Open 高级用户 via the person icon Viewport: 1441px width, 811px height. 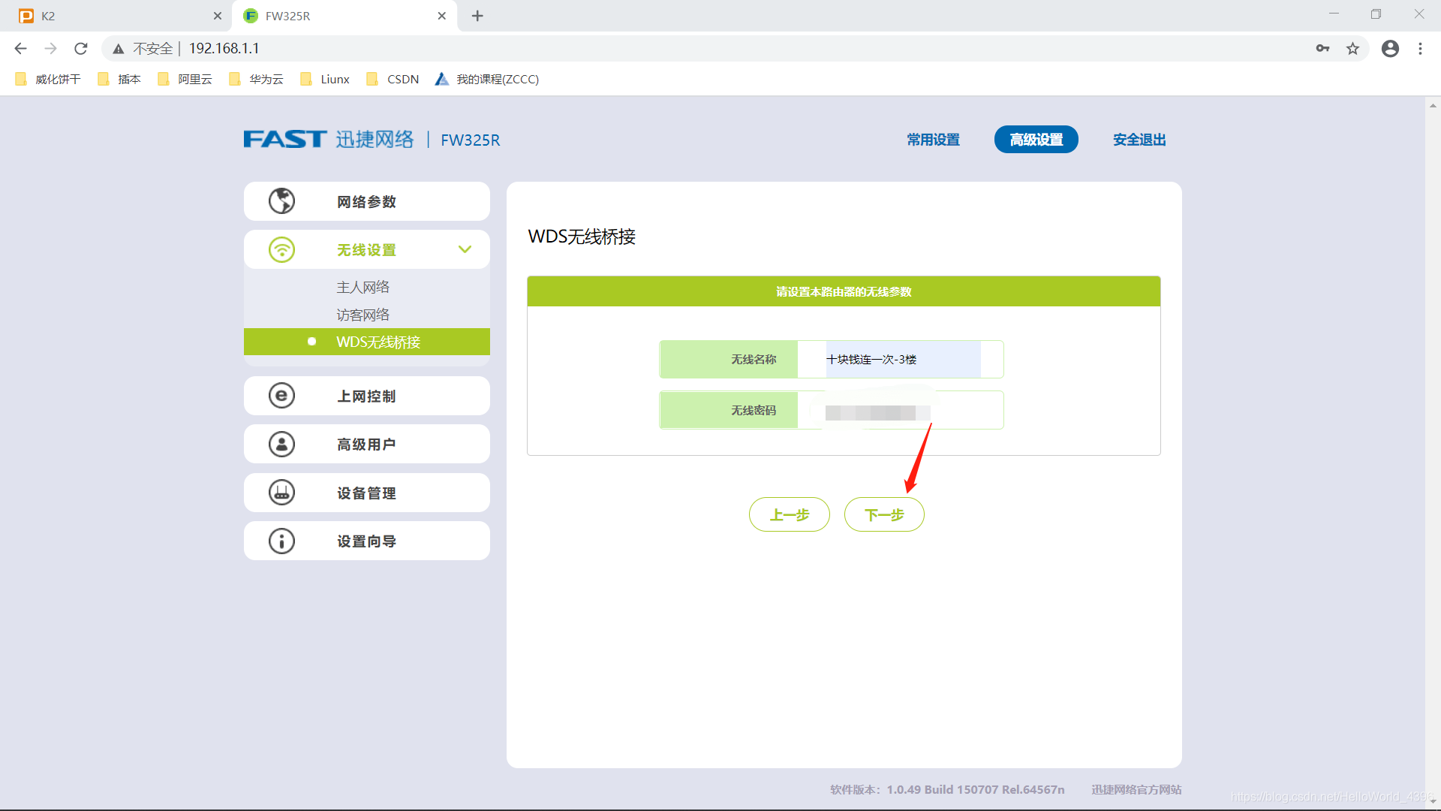pos(281,444)
